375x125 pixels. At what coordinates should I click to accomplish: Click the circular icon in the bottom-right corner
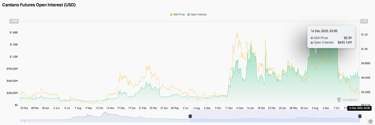[370, 121]
